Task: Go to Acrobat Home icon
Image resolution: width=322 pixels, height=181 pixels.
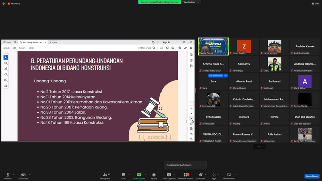Action: click(x=15, y=42)
